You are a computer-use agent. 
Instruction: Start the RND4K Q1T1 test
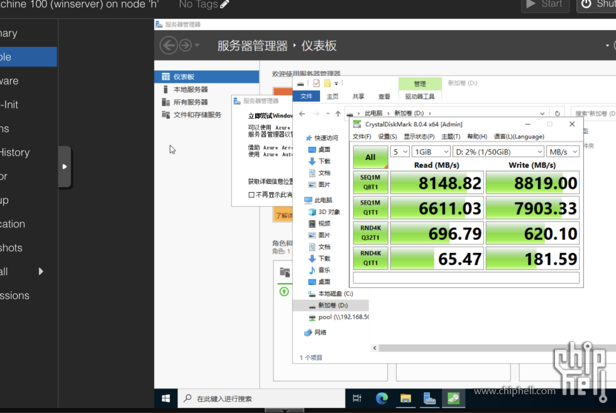(x=370, y=258)
